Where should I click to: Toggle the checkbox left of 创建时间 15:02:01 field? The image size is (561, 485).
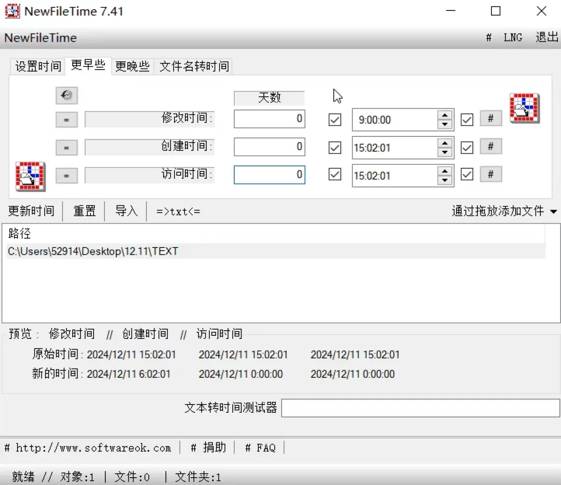(x=335, y=148)
